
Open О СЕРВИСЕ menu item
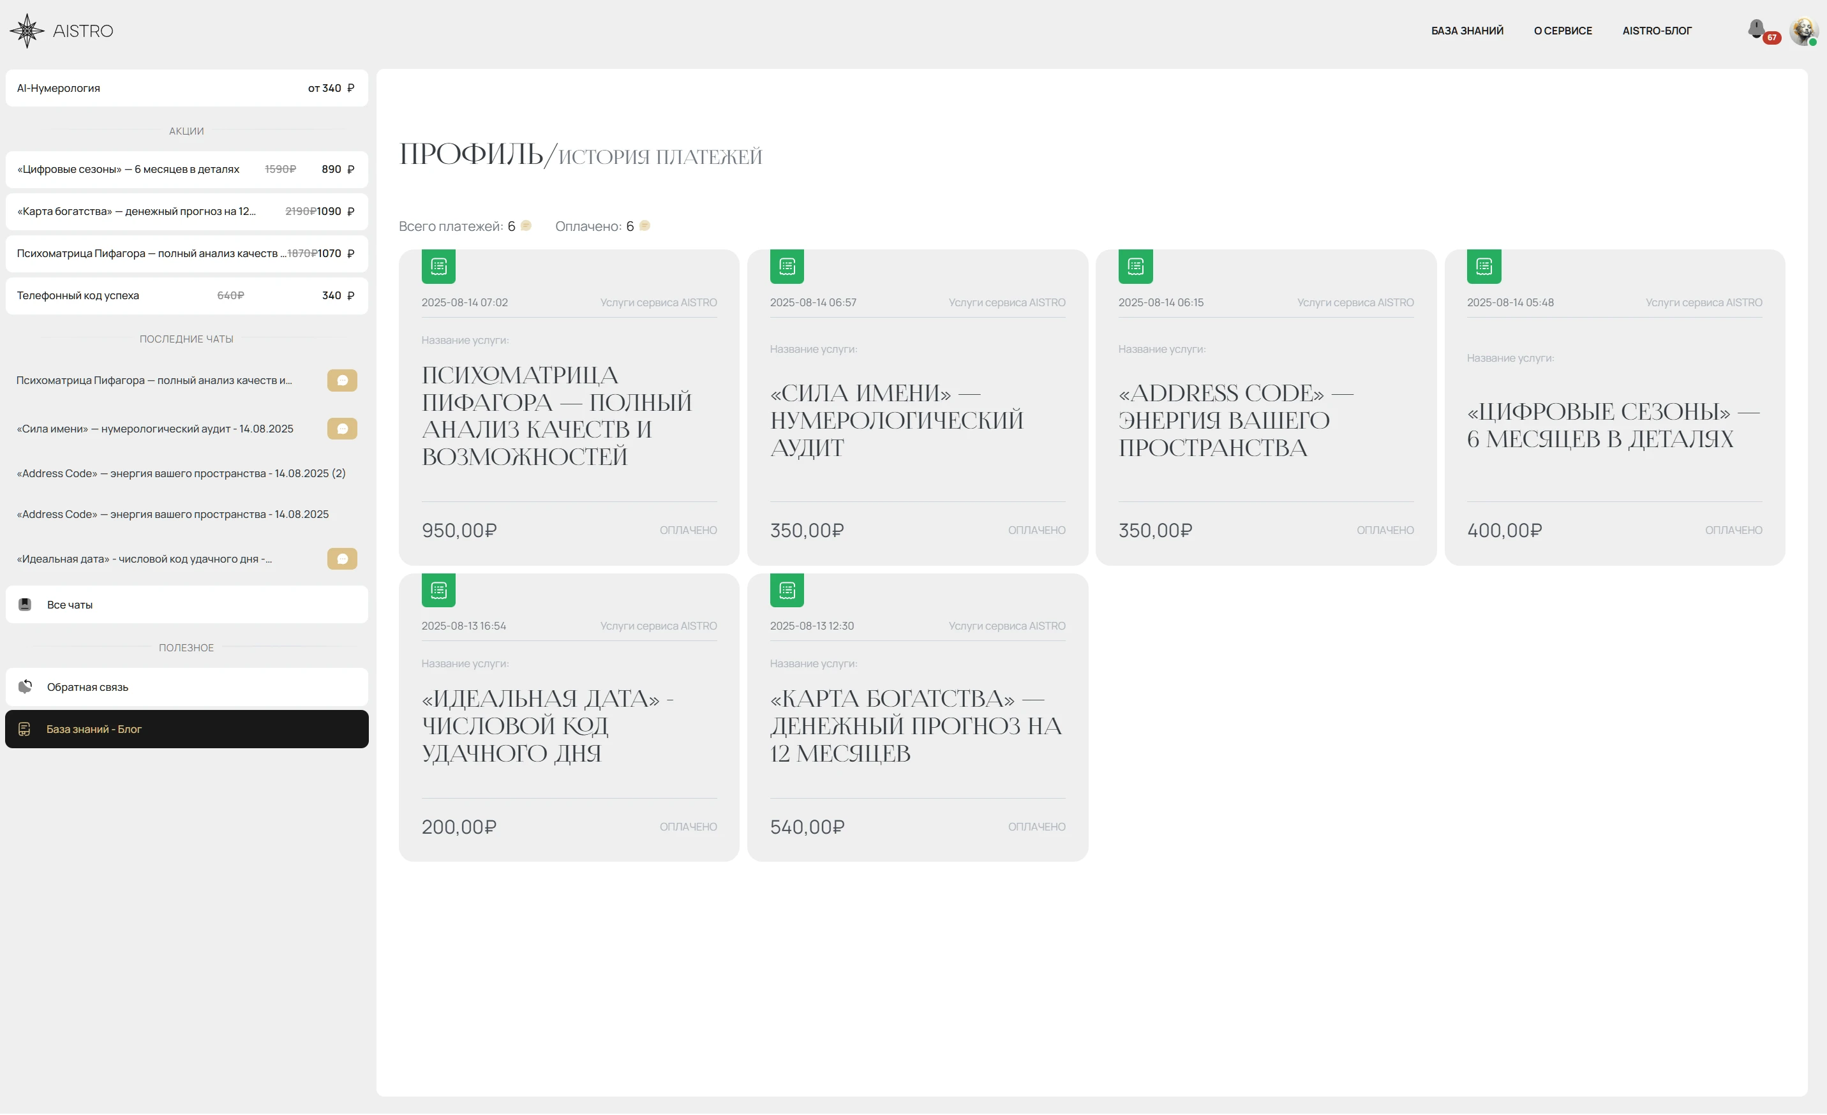[x=1562, y=31]
